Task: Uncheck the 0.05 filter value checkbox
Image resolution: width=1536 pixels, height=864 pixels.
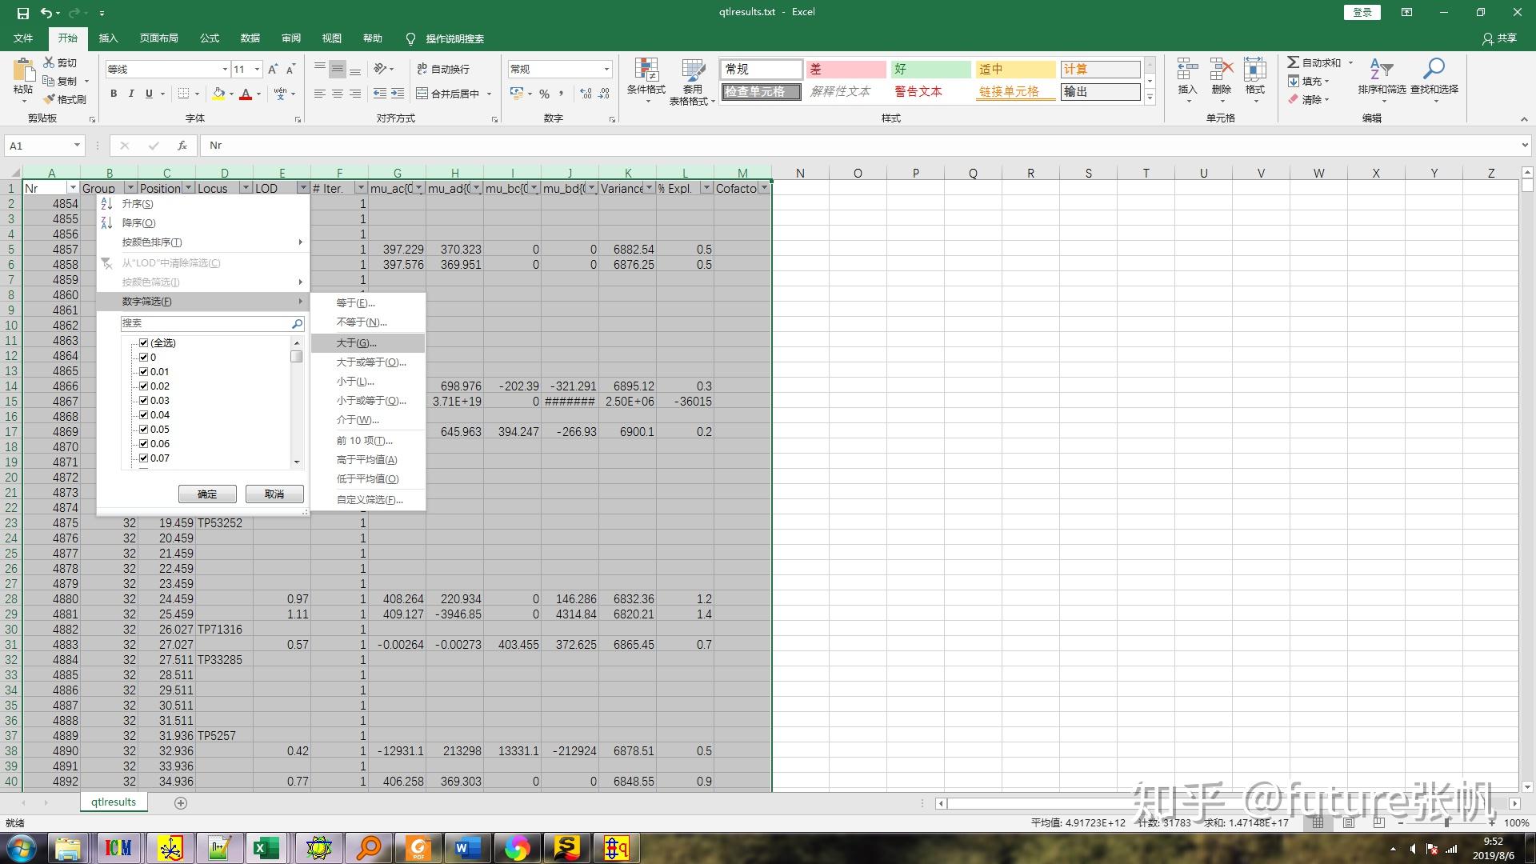Action: [x=144, y=429]
